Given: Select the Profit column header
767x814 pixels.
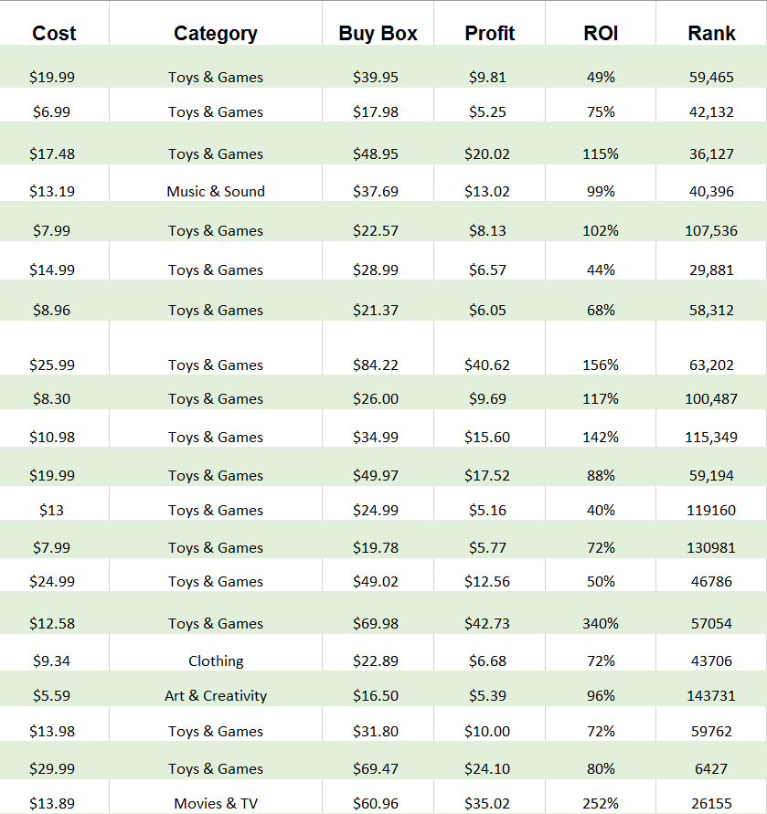Looking at the screenshot, I should [489, 34].
